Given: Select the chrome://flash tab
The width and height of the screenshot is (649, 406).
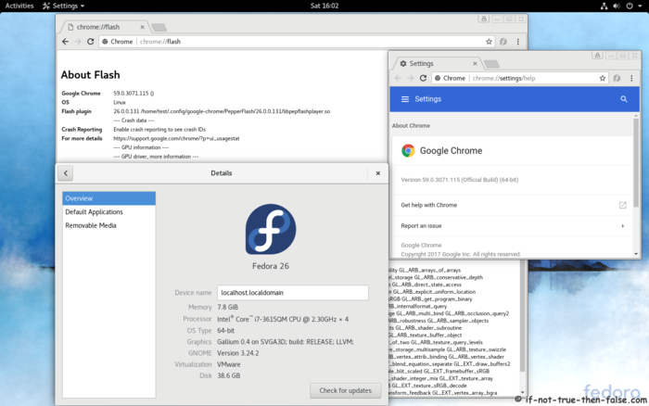Looking at the screenshot, I should (x=102, y=27).
